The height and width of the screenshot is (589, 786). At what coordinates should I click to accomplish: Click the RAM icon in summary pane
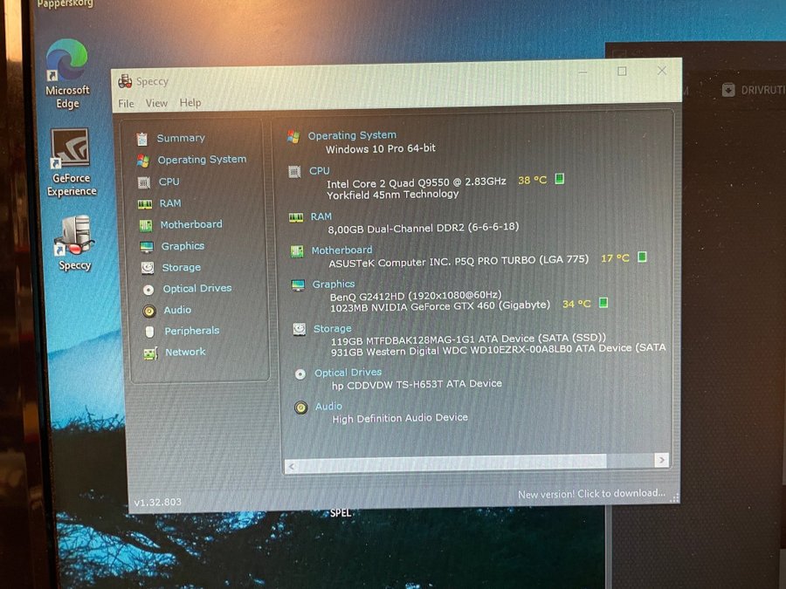(x=296, y=217)
